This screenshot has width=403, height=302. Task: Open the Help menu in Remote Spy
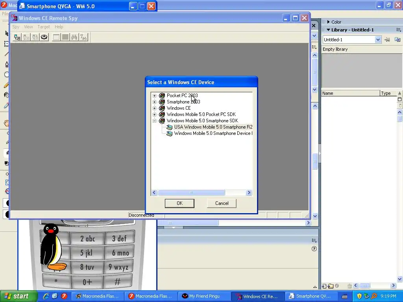[59, 27]
